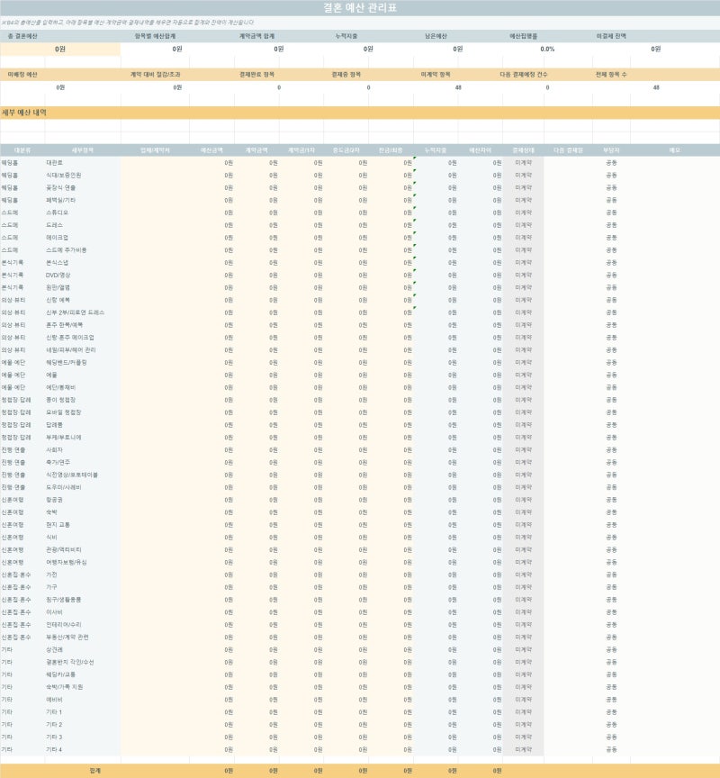Screen dimensions: 720x778
Task: Open 결제상태 dropdown for 항공권 row
Action: point(523,500)
